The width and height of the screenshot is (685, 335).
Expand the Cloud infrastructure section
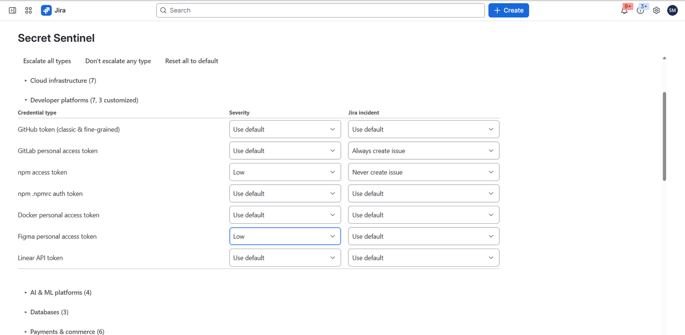click(60, 81)
